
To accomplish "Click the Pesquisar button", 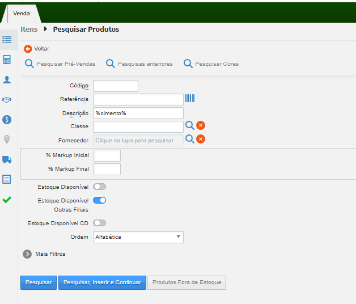I will point(39,282).
